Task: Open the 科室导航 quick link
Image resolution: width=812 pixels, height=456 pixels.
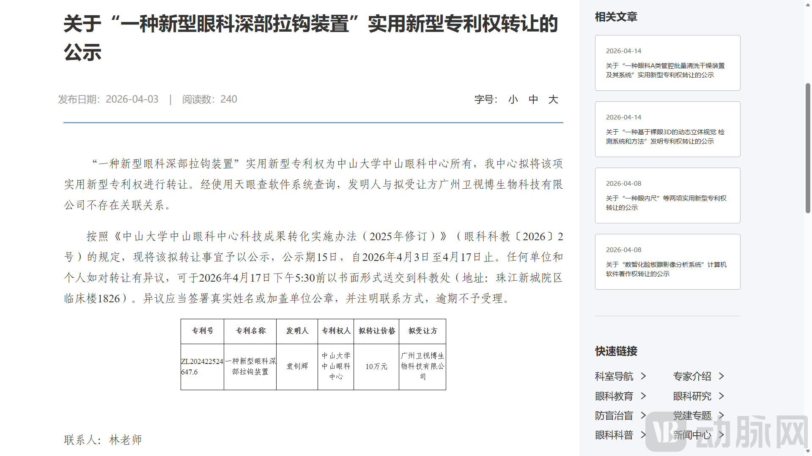Action: point(614,376)
